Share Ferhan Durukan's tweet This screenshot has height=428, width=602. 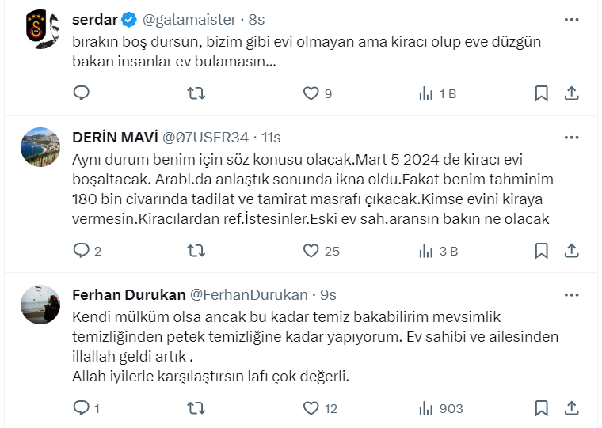tap(571, 408)
